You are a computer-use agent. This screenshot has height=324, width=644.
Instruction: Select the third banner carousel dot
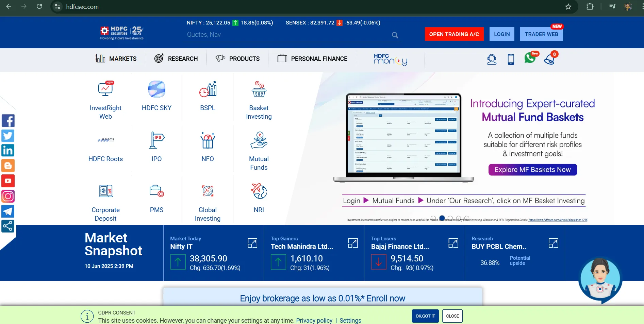[x=450, y=218]
